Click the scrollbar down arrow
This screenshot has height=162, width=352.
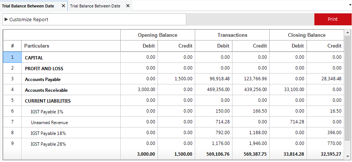pyautogui.click(x=348, y=156)
